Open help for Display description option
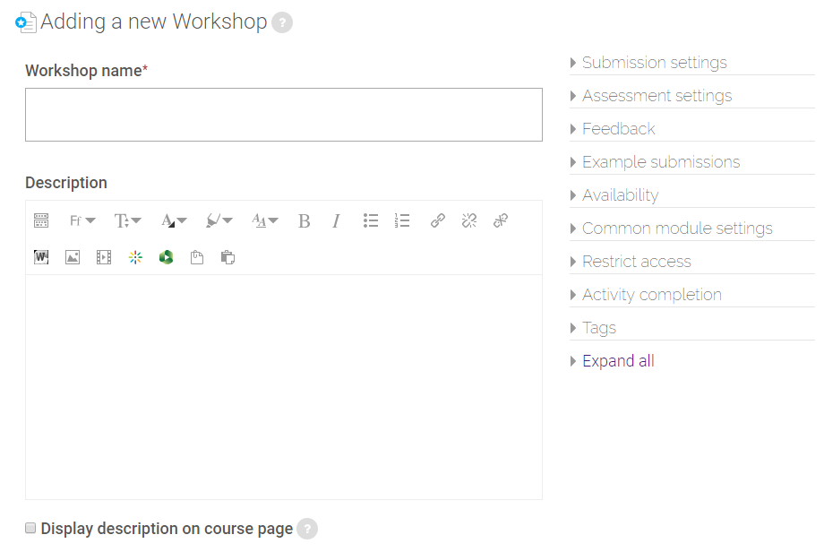Viewport: 824px width, 552px height. pos(307,529)
